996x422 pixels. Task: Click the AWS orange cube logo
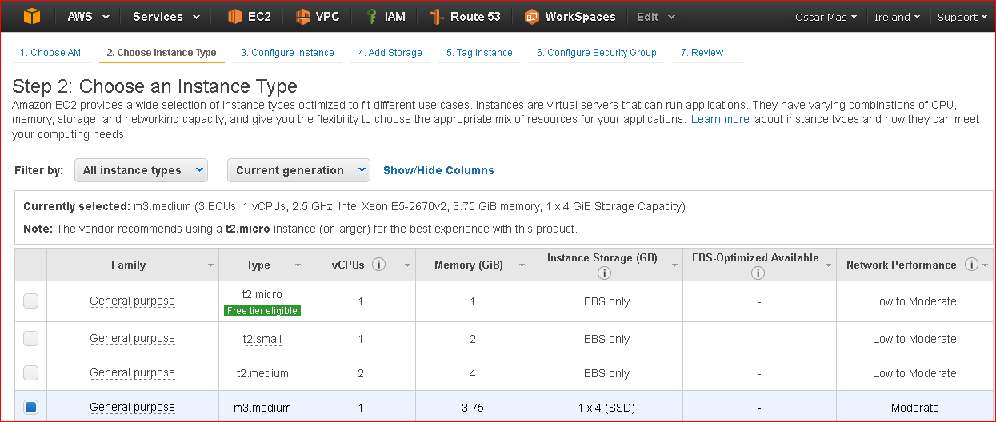31,16
